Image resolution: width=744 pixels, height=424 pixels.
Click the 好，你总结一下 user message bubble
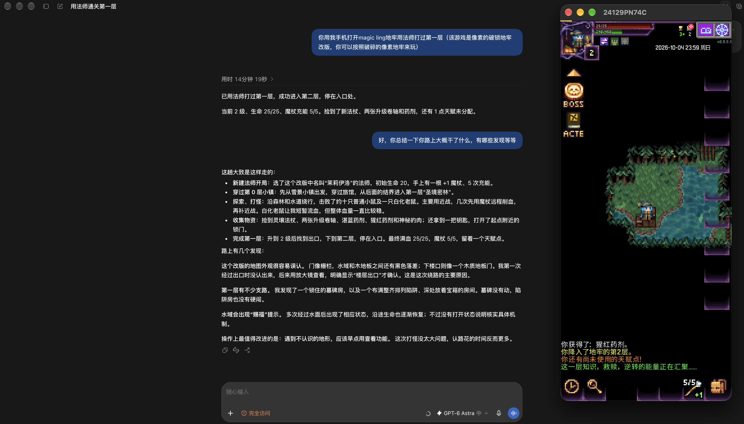(447, 140)
